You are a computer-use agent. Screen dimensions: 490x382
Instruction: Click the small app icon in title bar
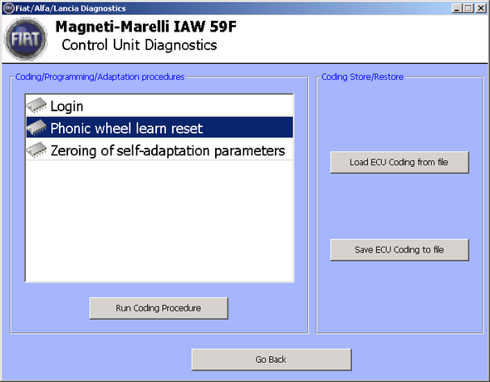[8, 8]
